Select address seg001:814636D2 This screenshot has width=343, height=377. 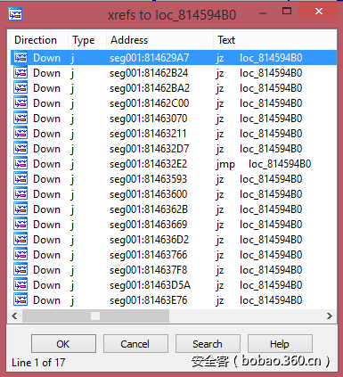[x=149, y=240]
